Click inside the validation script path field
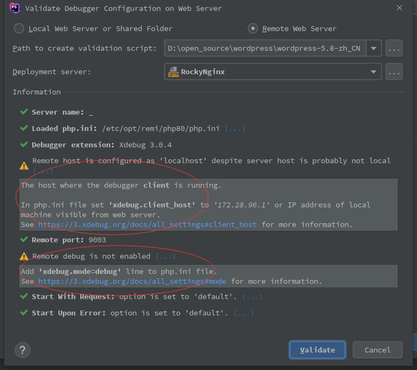Screen dimensions: 417x370 [264, 48]
